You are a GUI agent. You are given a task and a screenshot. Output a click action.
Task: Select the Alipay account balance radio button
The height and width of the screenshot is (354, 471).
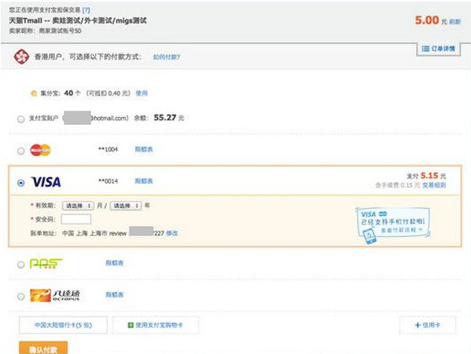(x=21, y=119)
